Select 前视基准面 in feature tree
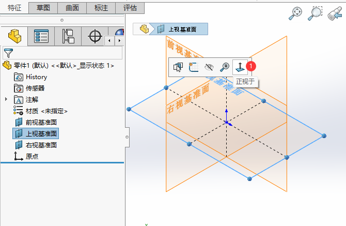The width and height of the screenshot is (346, 226). click(36, 123)
